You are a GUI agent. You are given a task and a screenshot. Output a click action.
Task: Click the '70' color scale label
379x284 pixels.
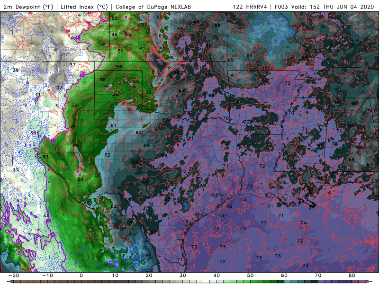pos(318,275)
